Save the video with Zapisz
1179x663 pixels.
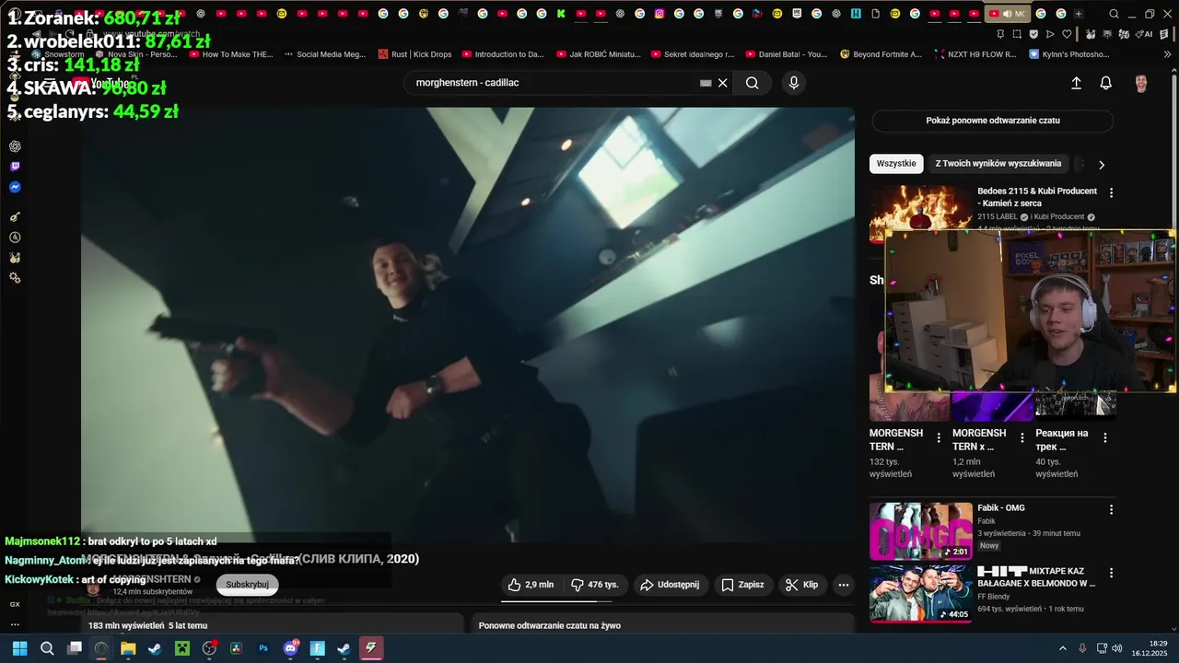click(x=742, y=585)
